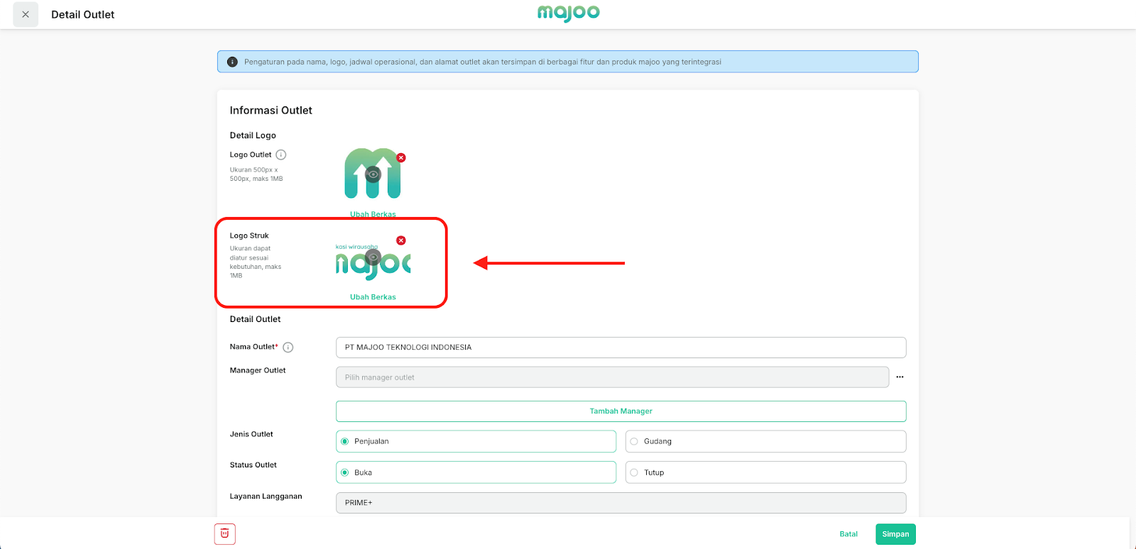
Task: Set Status Outlet to Tutup
Action: click(x=765, y=472)
